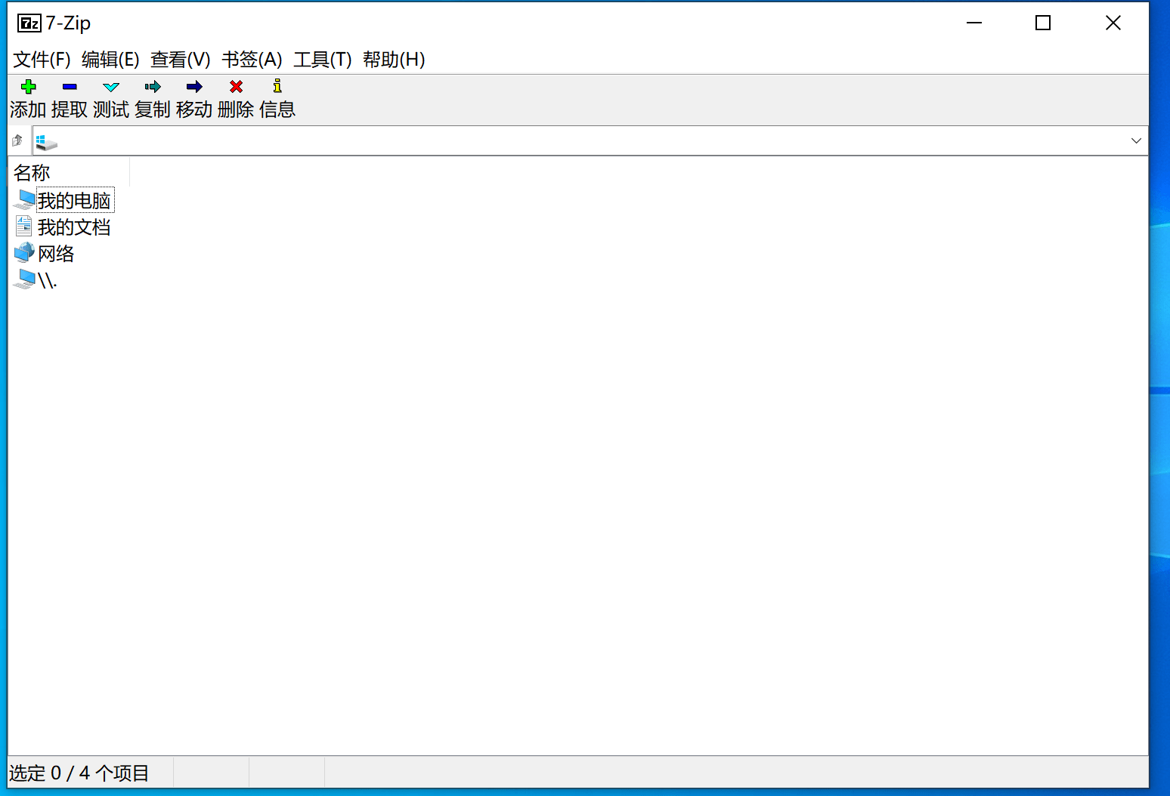Open the 查看(V) menu
Image resolution: width=1170 pixels, height=796 pixels.
[x=180, y=60]
